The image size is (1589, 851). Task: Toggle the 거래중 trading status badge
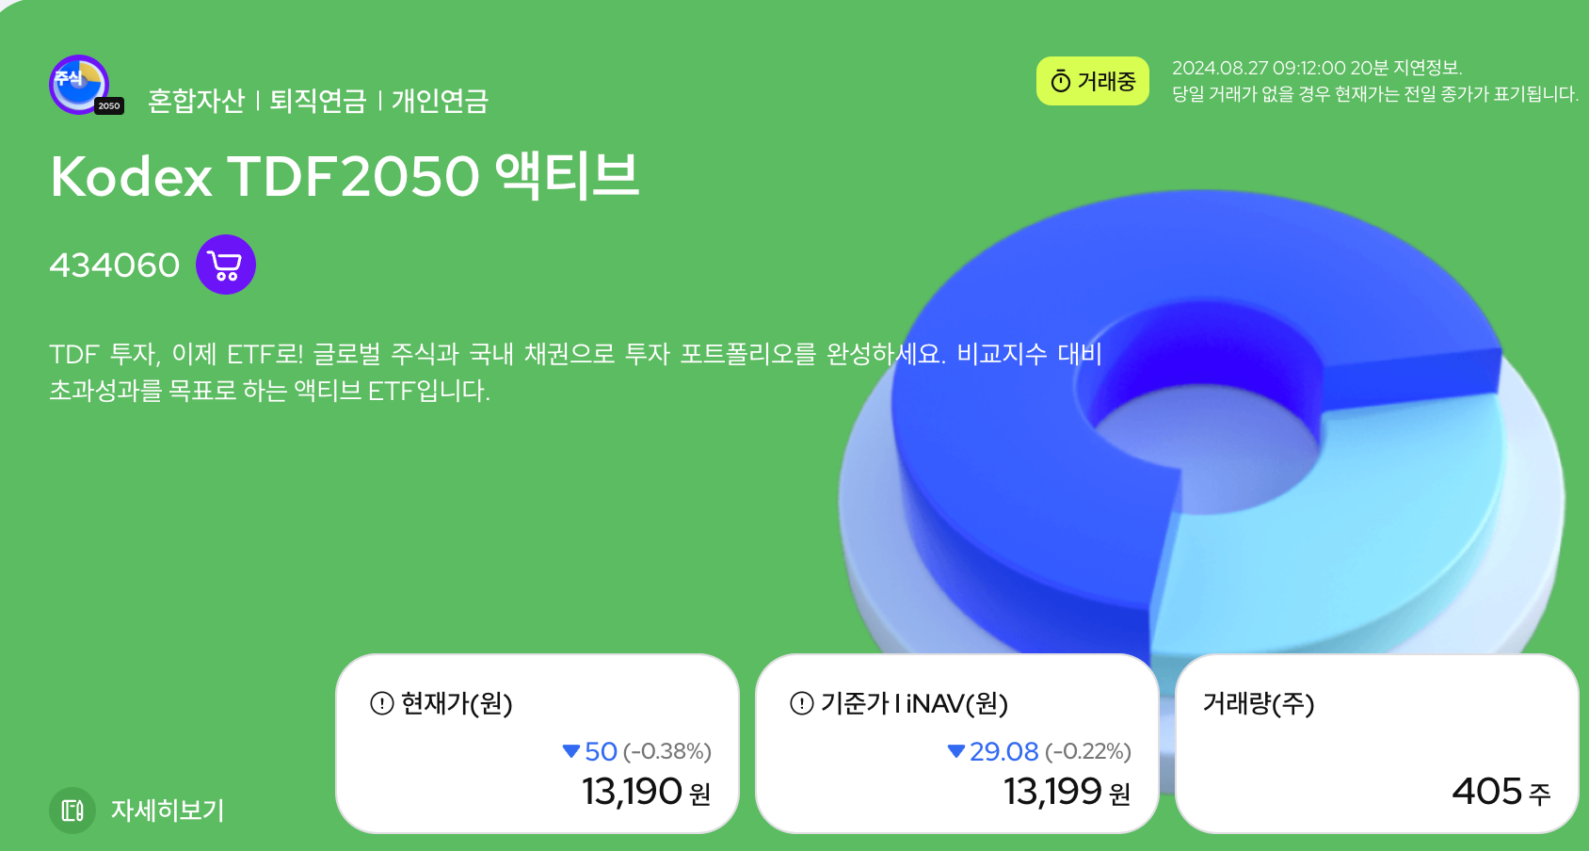coord(1093,82)
